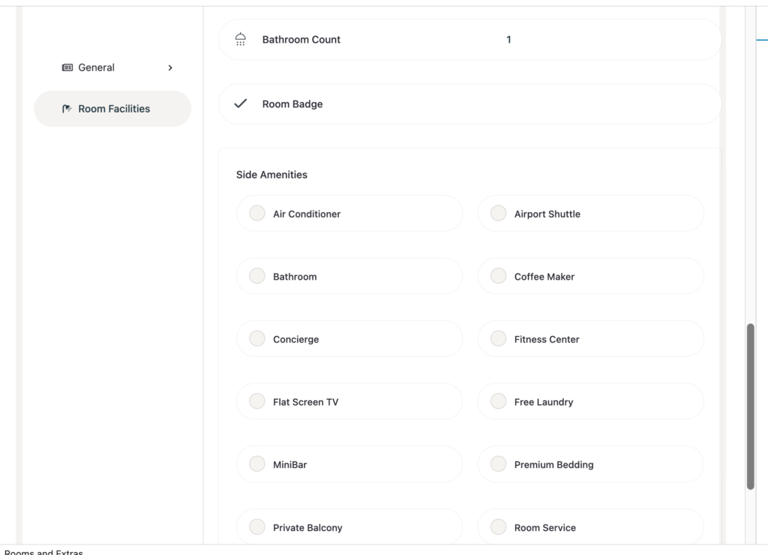The height and width of the screenshot is (555, 768).
Task: Select the Concierge amenity option
Action: tap(257, 339)
